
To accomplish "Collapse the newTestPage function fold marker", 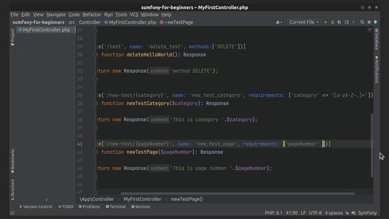I will [95, 152].
